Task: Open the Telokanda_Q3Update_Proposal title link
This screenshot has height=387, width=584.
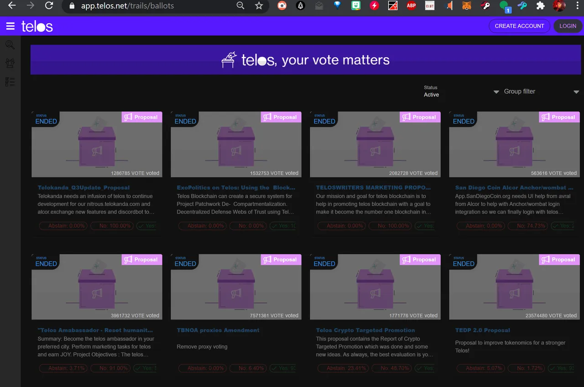Action: [x=83, y=187]
